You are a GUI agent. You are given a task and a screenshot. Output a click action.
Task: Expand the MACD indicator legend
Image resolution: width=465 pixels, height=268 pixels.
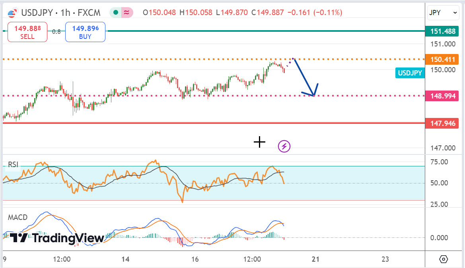coord(18,217)
